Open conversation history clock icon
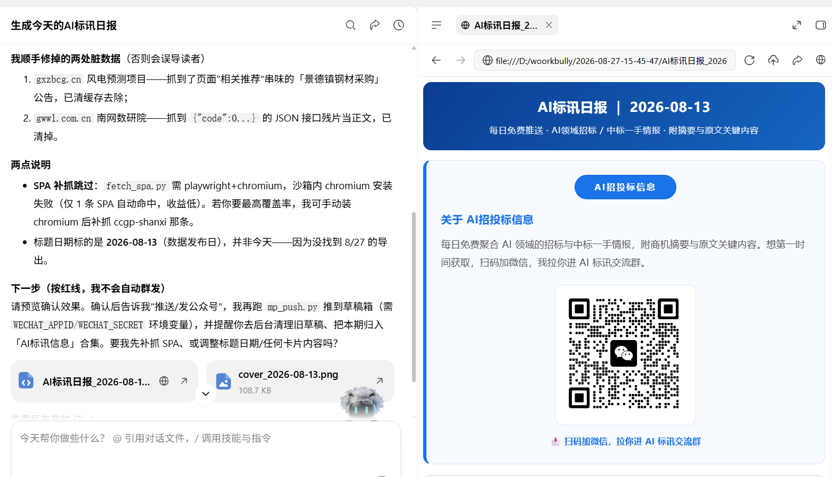 [399, 25]
